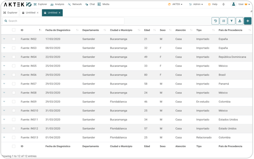Click the Search input field
The width and height of the screenshot is (254, 159).
coord(63,21)
